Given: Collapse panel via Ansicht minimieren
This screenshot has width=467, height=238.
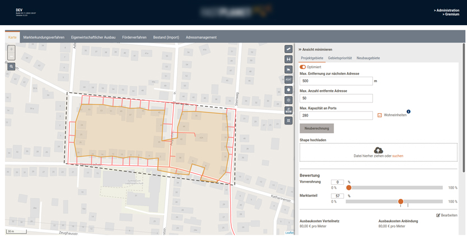Looking at the screenshot, I should [x=315, y=49].
